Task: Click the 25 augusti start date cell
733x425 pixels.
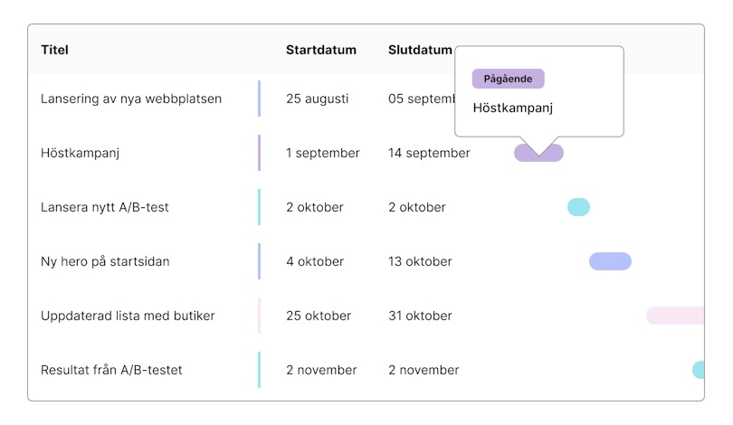Action: coord(317,99)
